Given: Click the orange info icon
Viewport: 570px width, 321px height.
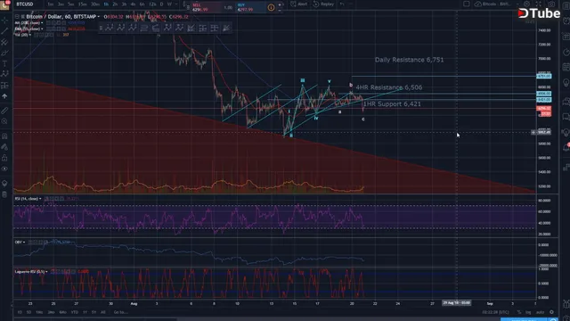Looking at the screenshot, I should [x=271, y=7].
